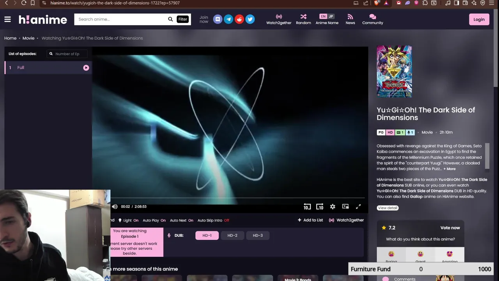Open the Brave Wallet icon
The height and width of the screenshot is (281, 499).
coord(465,3)
